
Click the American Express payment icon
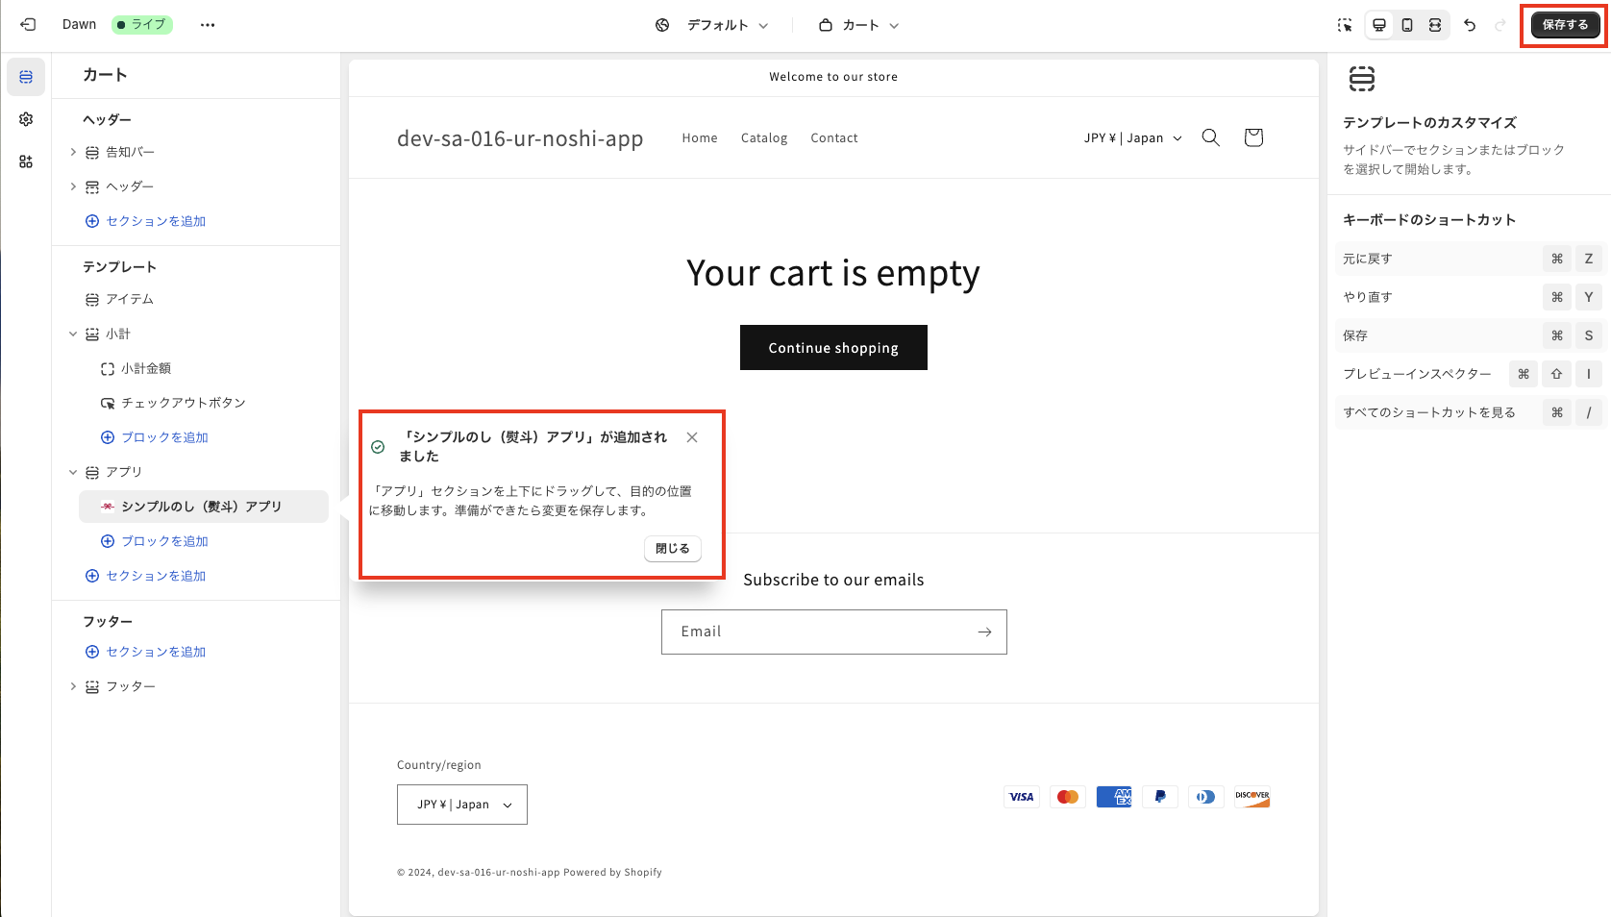(x=1114, y=797)
